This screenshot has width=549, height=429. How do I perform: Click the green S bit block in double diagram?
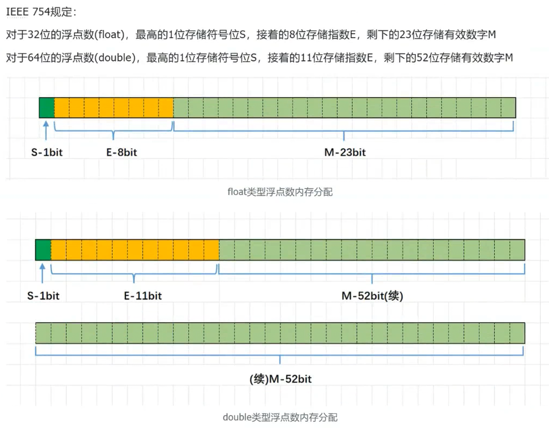click(43, 250)
